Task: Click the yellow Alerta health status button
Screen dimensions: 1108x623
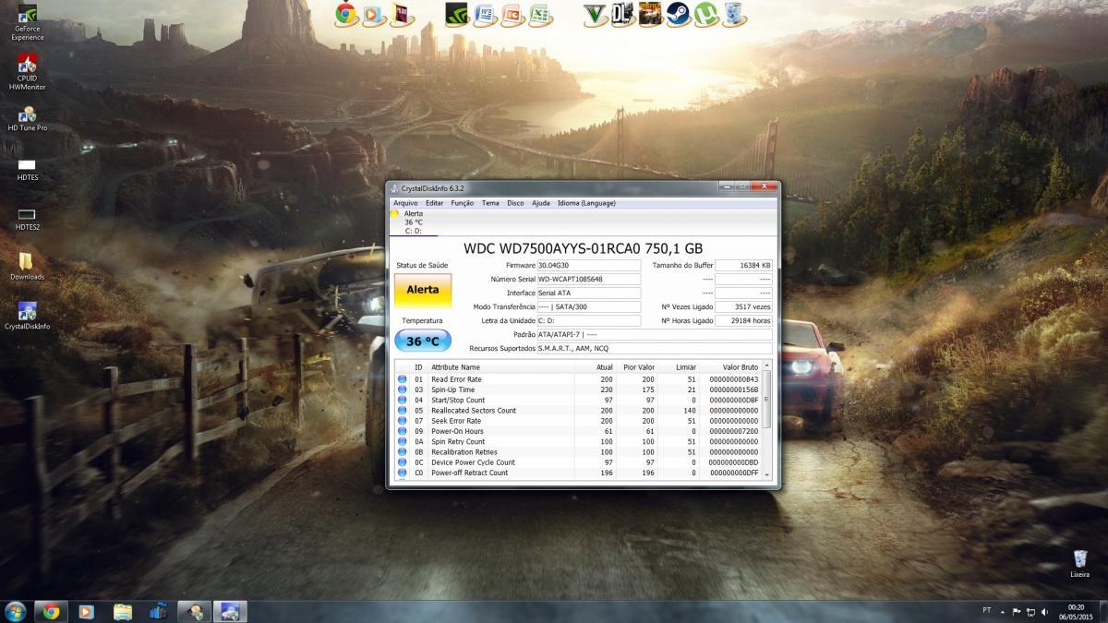Action: [x=423, y=289]
